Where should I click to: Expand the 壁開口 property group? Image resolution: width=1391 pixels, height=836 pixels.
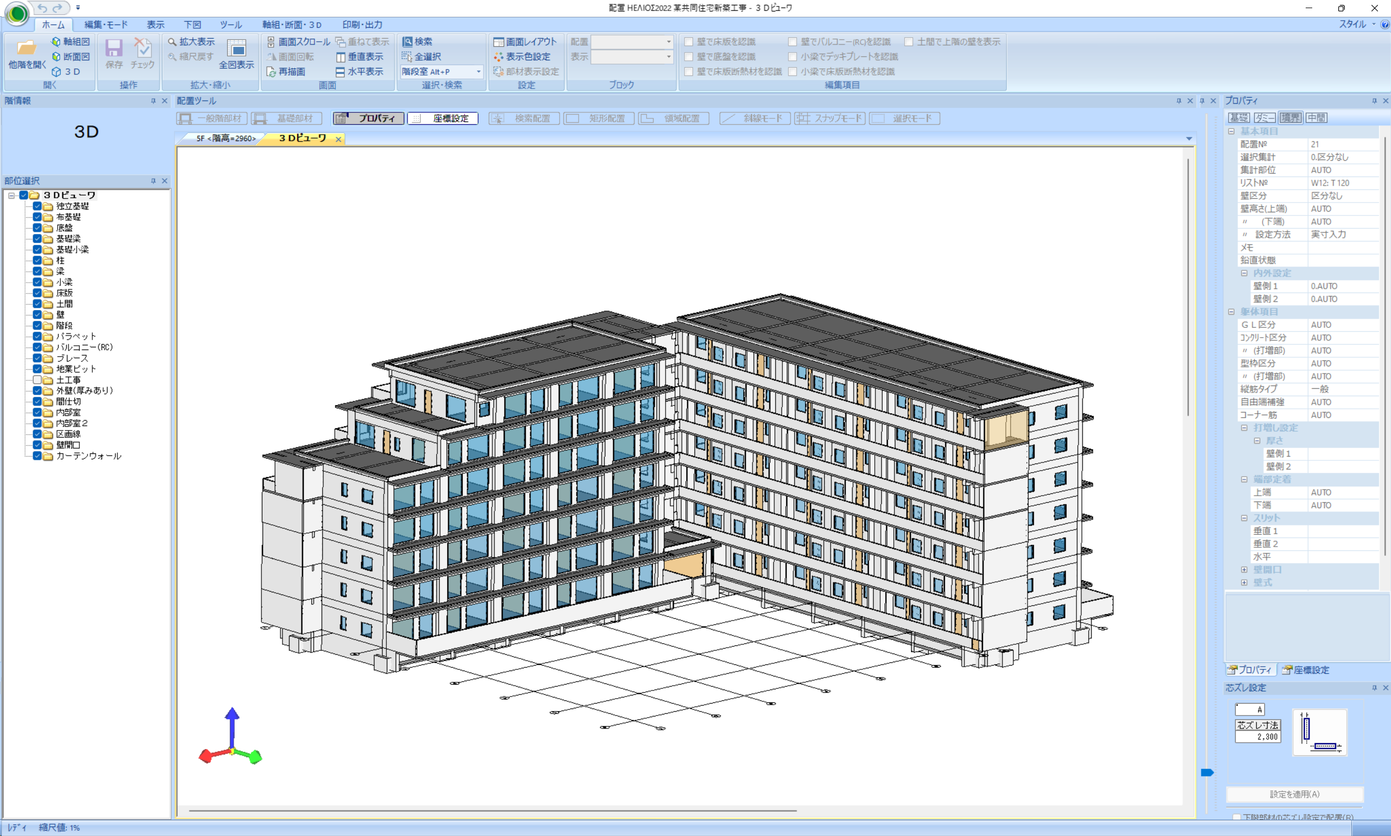(x=1244, y=569)
